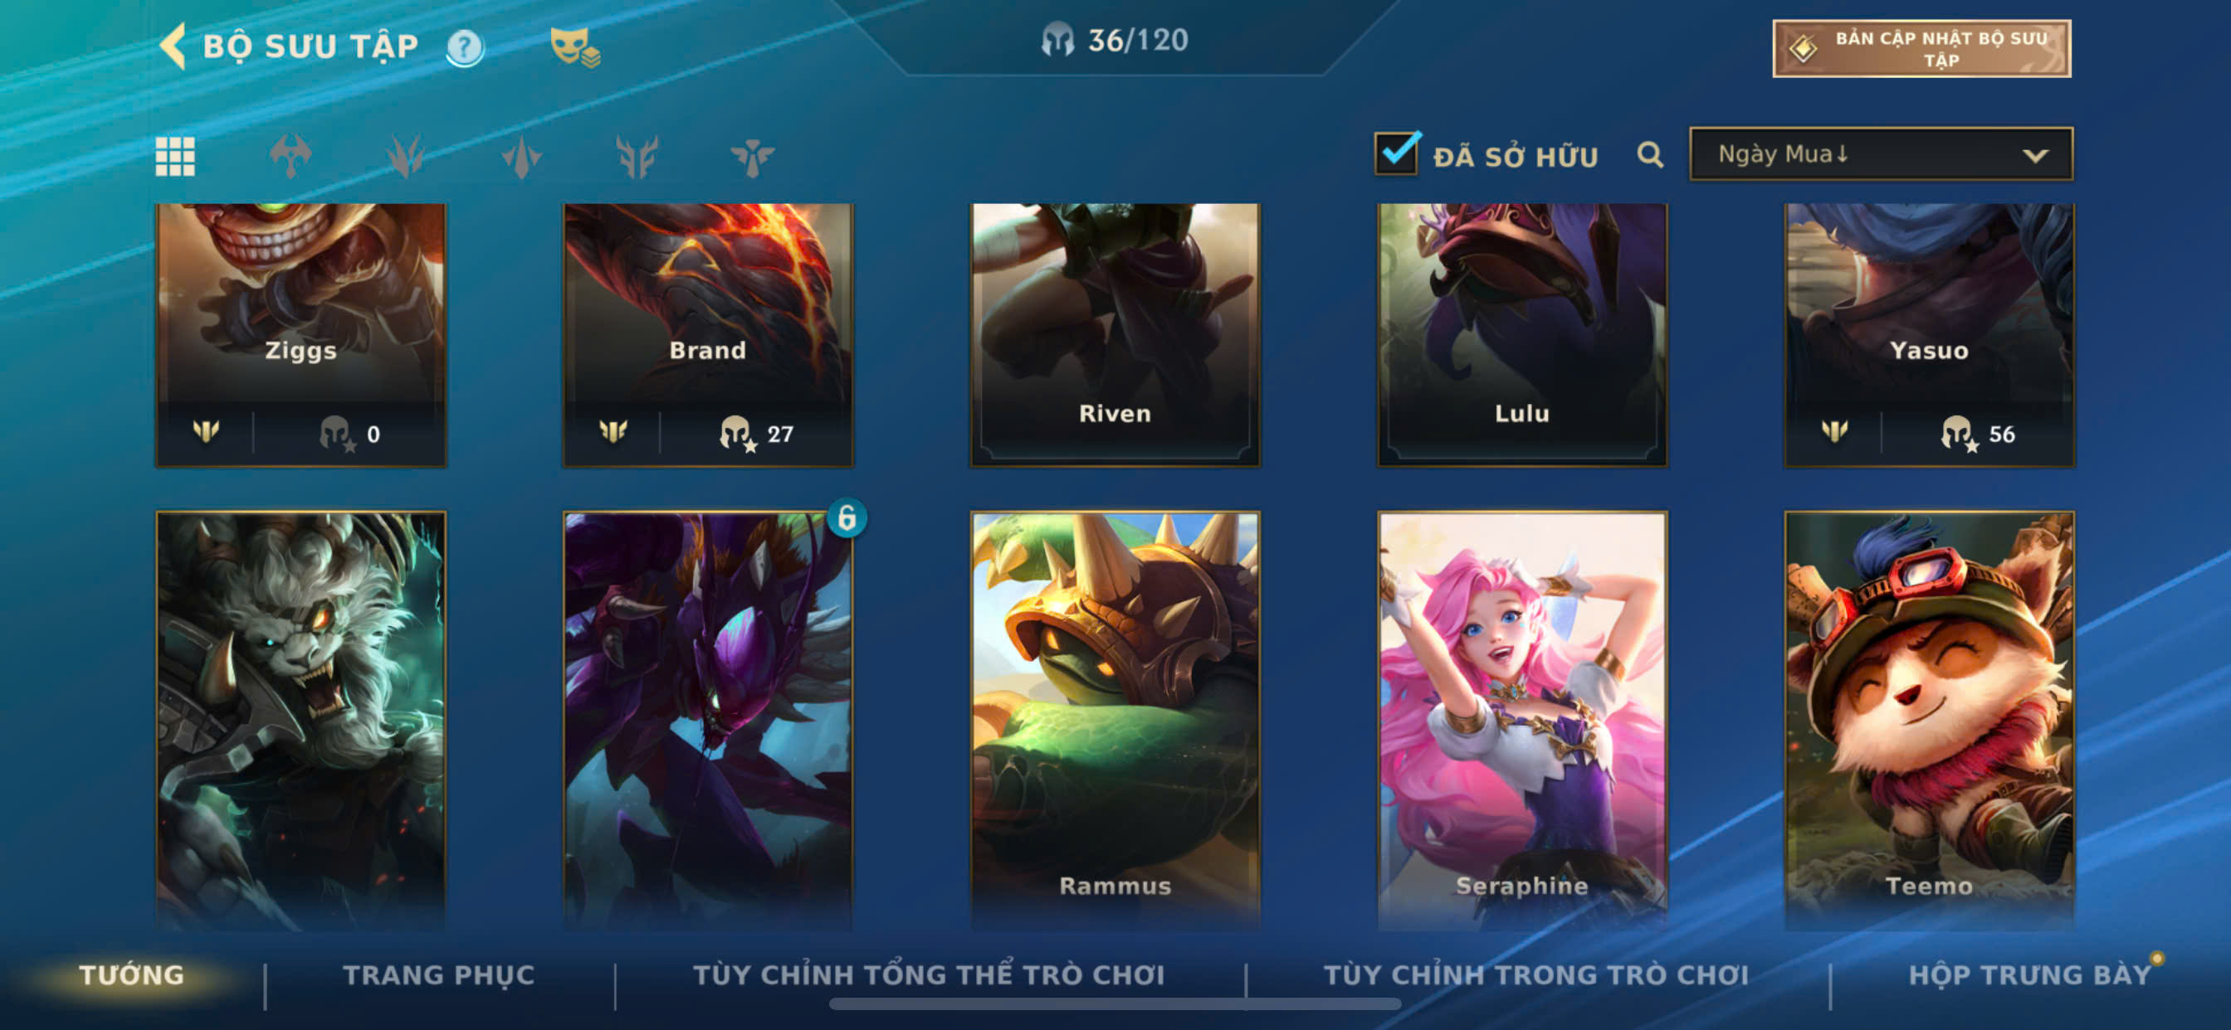Filter by the third role icon
This screenshot has height=1030, width=2231.
tap(521, 157)
